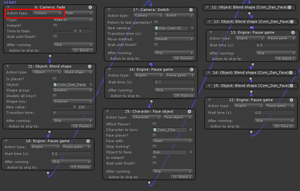Open the '21: Blend' skip target dropdown
This screenshot has height=191, width=300.
82,50
